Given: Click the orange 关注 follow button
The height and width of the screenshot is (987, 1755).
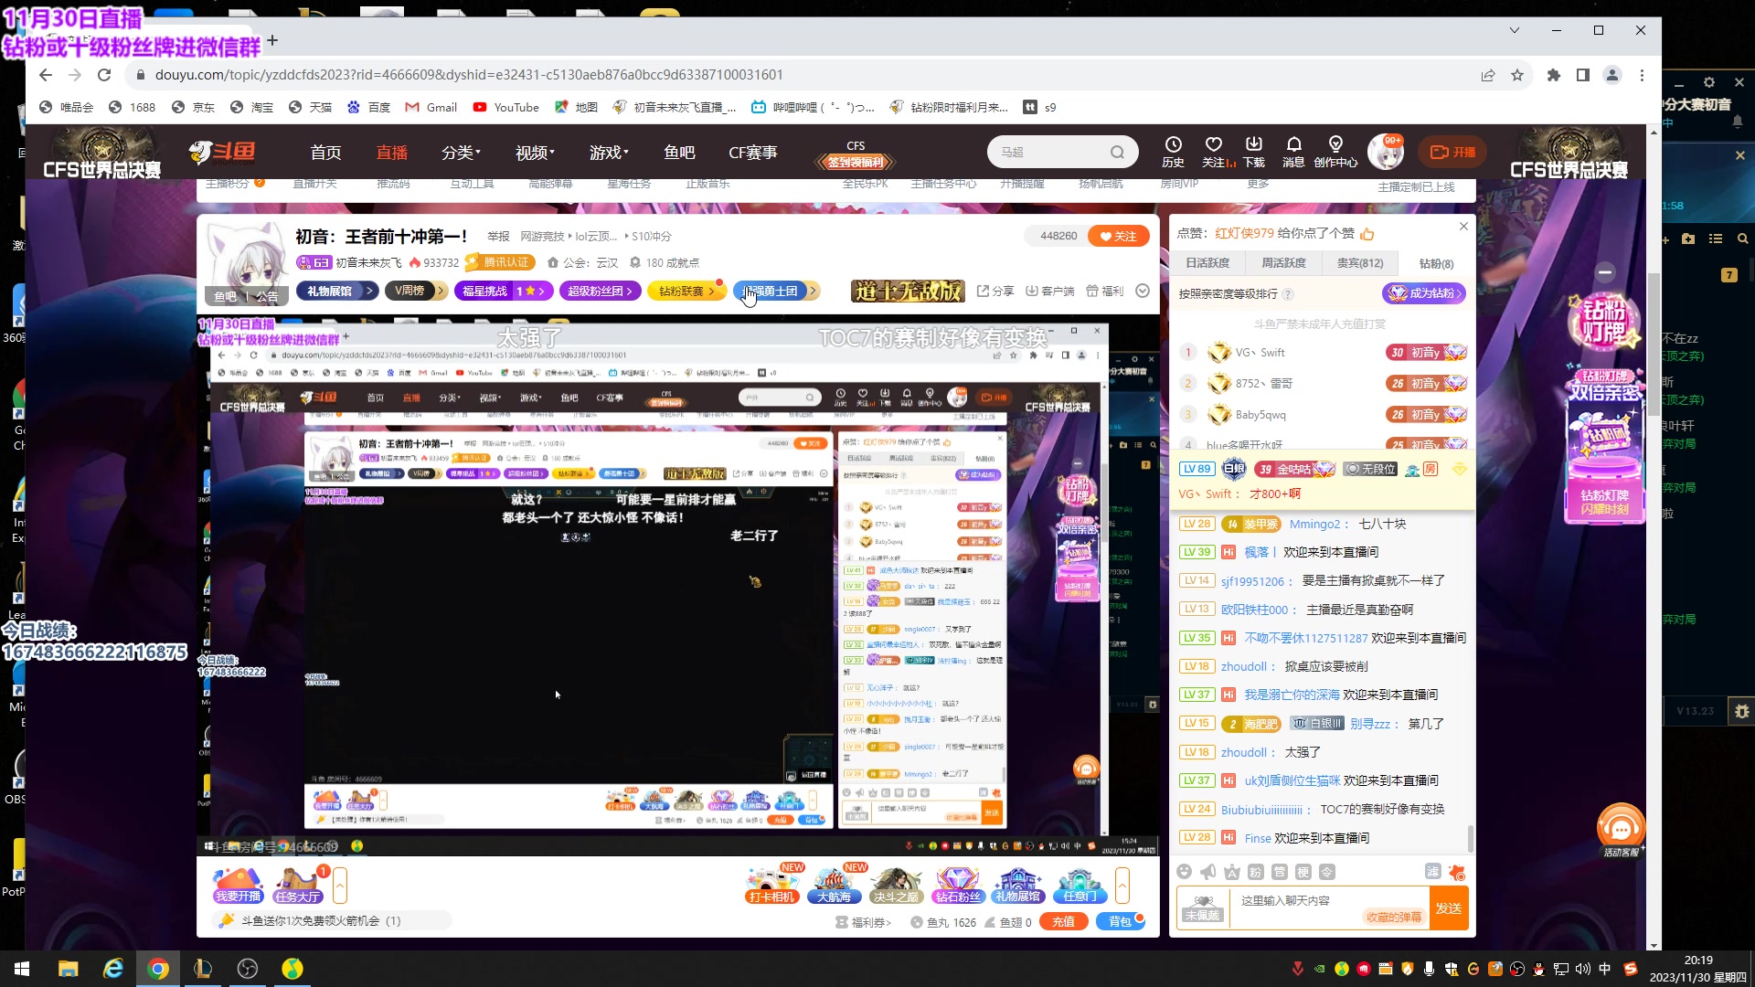Looking at the screenshot, I should 1117,236.
